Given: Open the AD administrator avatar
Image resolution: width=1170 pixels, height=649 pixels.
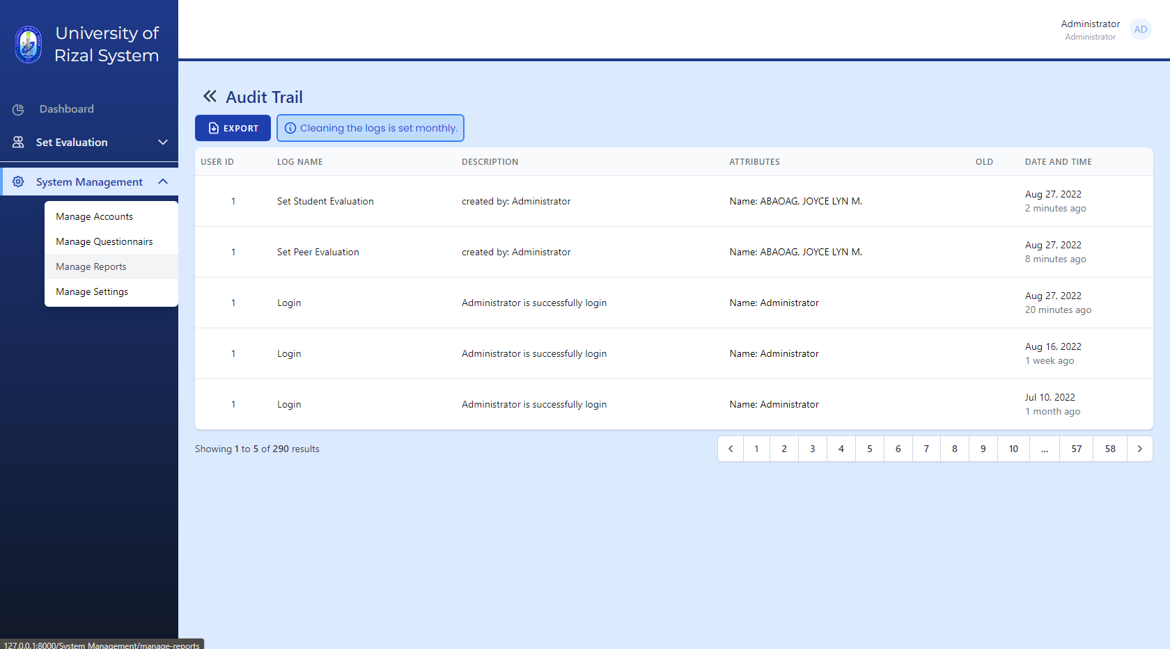Looking at the screenshot, I should 1140,29.
